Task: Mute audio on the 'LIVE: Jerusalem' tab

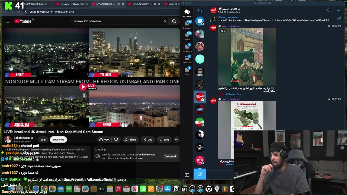Action: coord(155,4)
